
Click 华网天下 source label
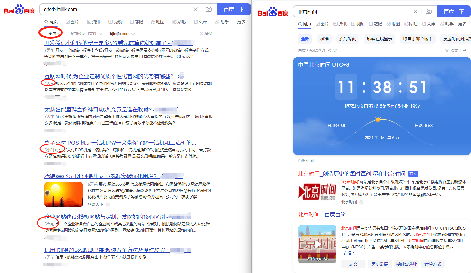click(x=96, y=204)
